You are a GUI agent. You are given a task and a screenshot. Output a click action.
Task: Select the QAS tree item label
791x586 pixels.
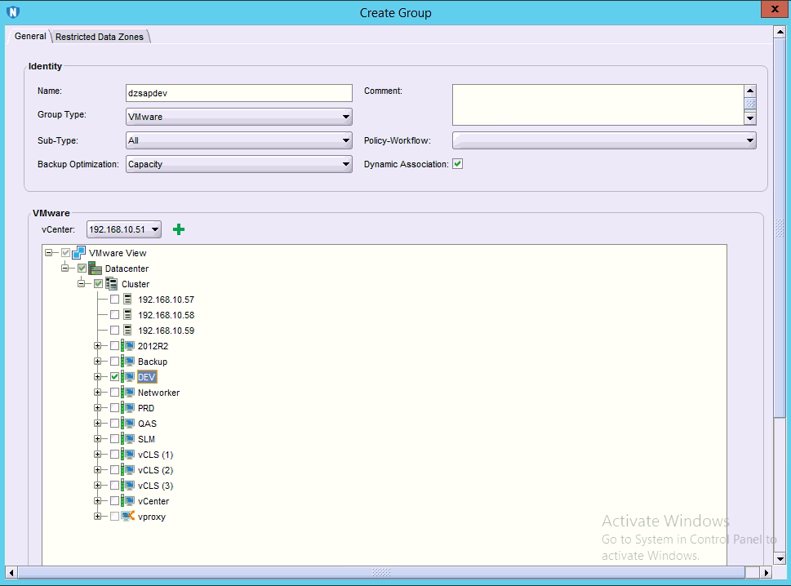tap(147, 424)
